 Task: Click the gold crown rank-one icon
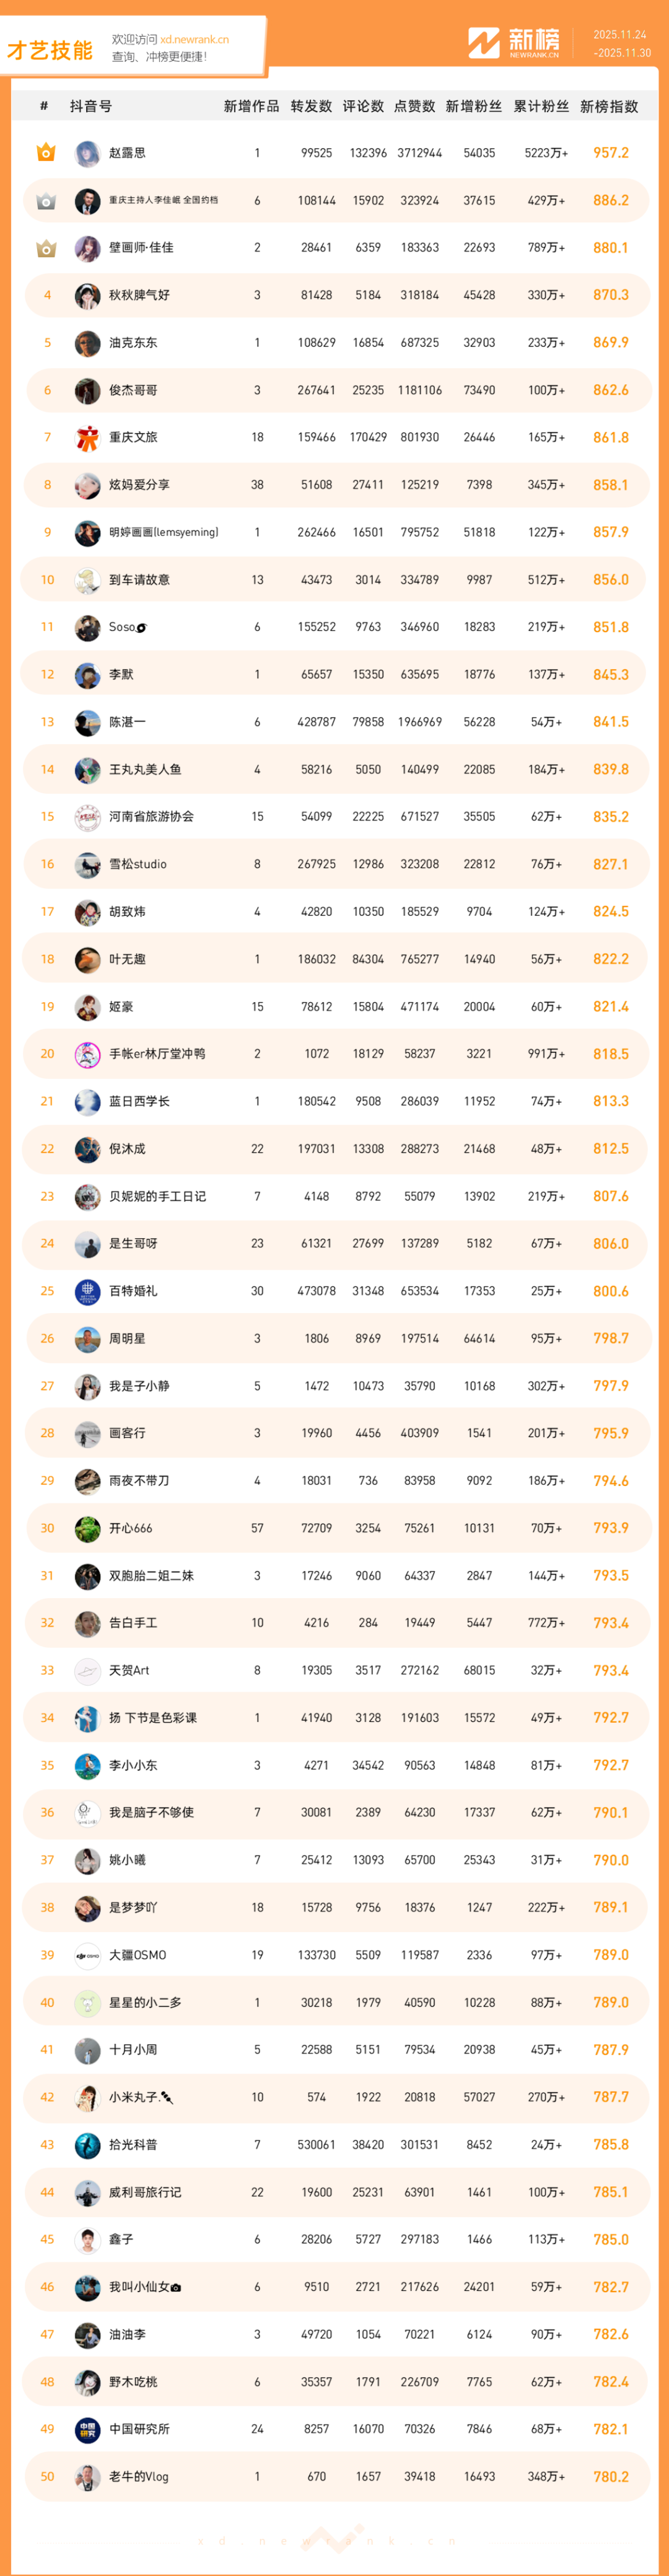(x=46, y=153)
